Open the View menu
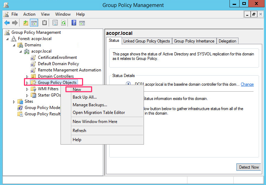Screen dimensions: 266x185 pos(45,14)
